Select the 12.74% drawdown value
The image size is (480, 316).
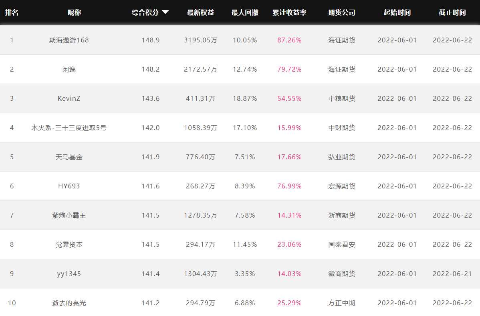(245, 69)
